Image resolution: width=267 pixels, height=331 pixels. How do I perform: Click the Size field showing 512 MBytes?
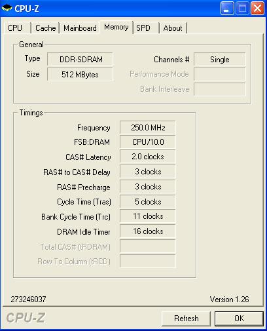(x=80, y=74)
